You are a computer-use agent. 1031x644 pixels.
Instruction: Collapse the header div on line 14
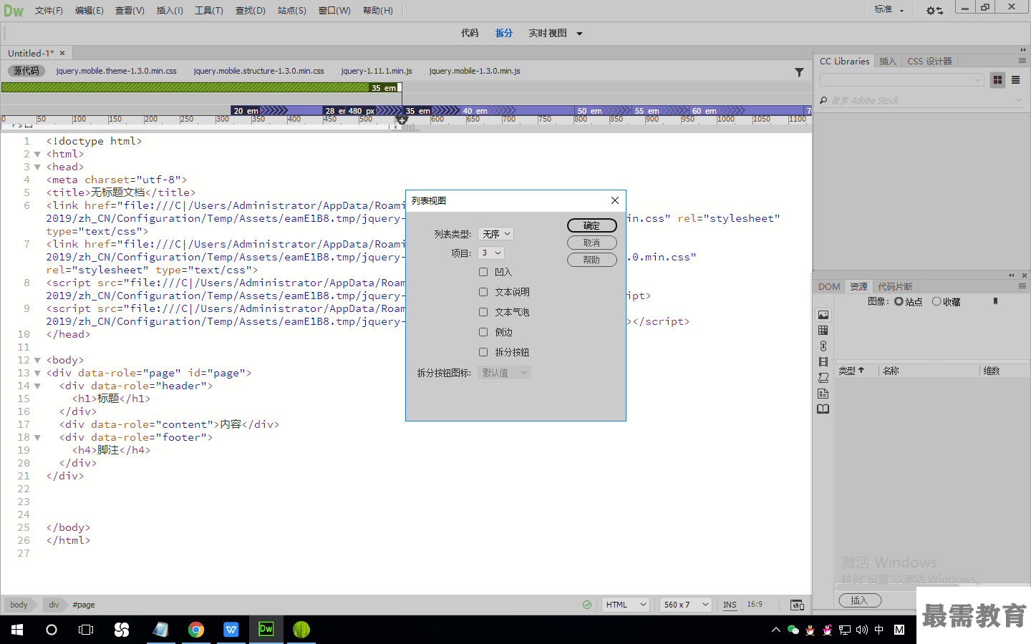point(37,386)
